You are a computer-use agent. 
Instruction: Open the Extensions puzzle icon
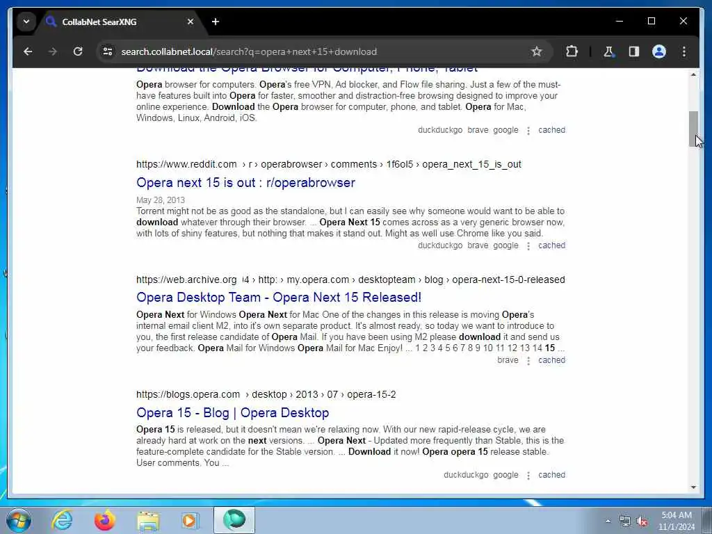click(572, 51)
